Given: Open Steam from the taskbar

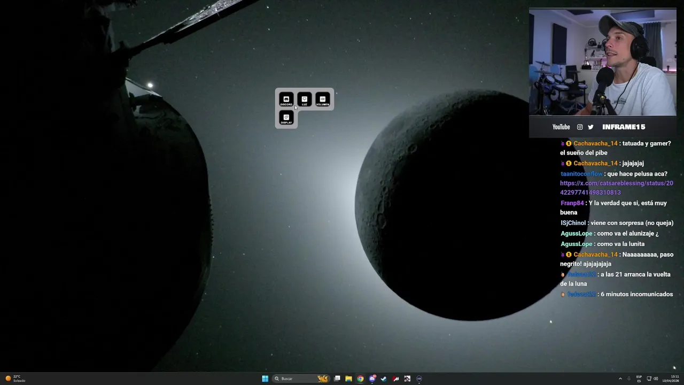Looking at the screenshot, I should pos(384,379).
